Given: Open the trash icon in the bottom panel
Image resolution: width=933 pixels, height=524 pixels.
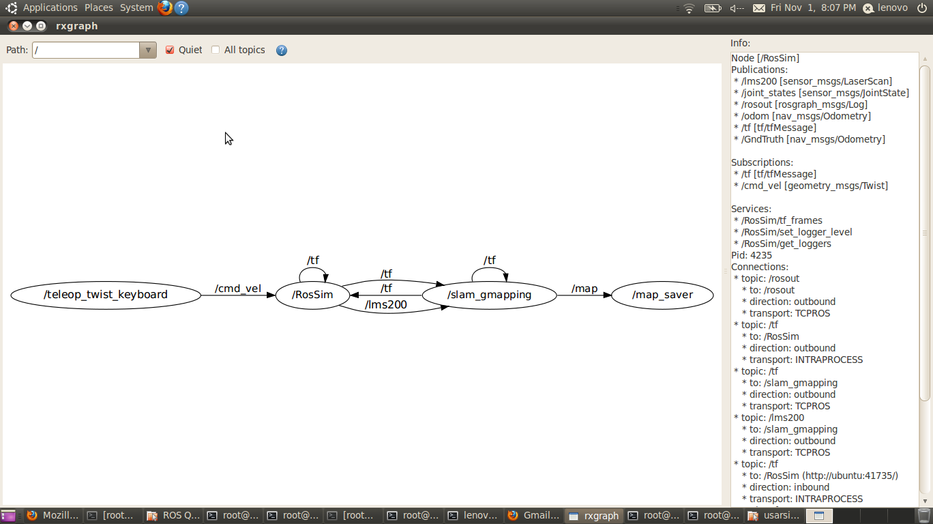Looking at the screenshot, I should tap(923, 516).
